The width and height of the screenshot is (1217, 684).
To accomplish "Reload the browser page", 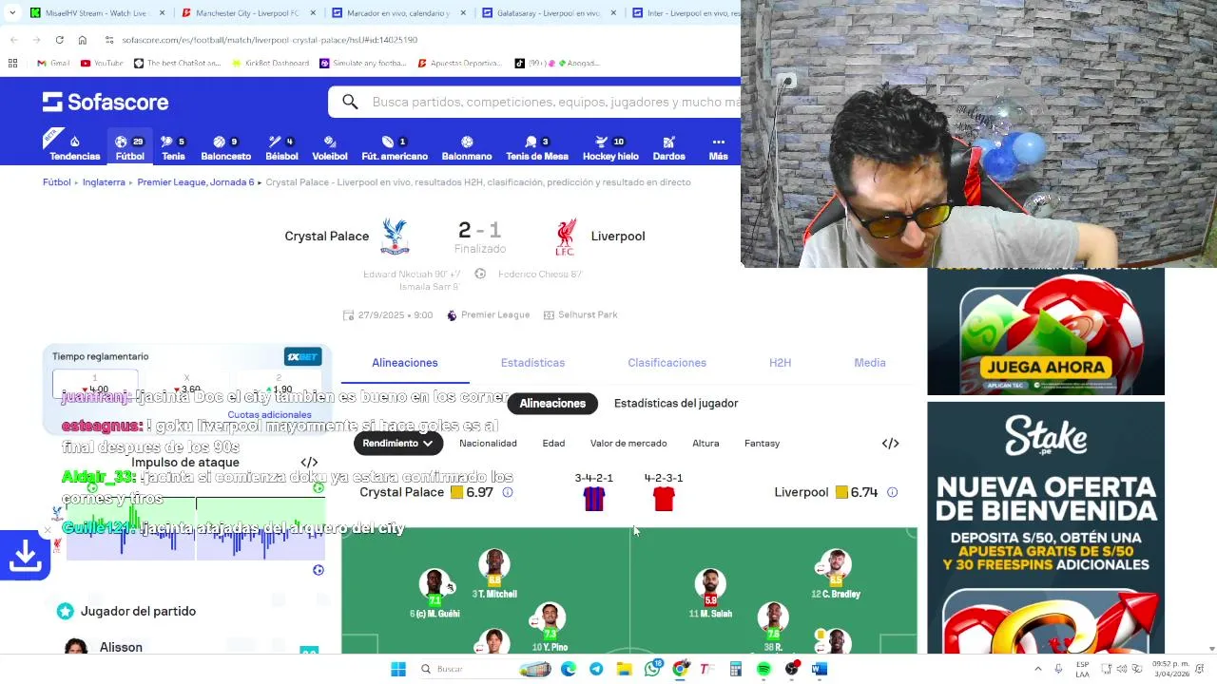I will click(59, 40).
